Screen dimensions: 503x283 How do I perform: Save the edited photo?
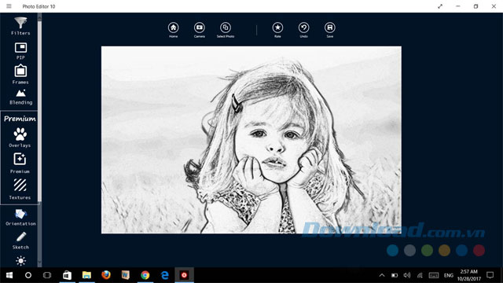coord(330,30)
